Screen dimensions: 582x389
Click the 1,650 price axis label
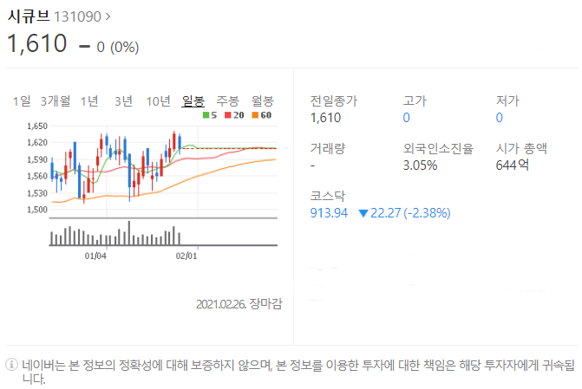pos(37,126)
